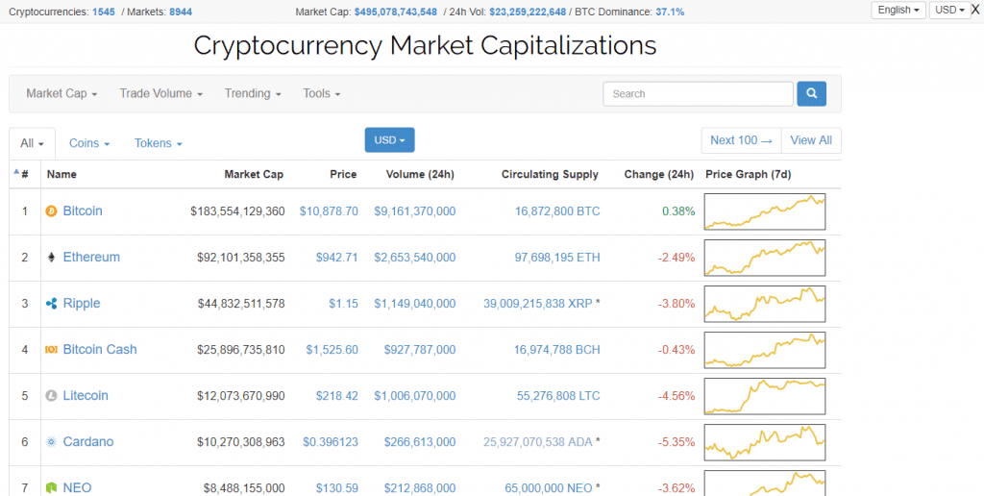Open Cardano 7-day price graph

coord(765,442)
